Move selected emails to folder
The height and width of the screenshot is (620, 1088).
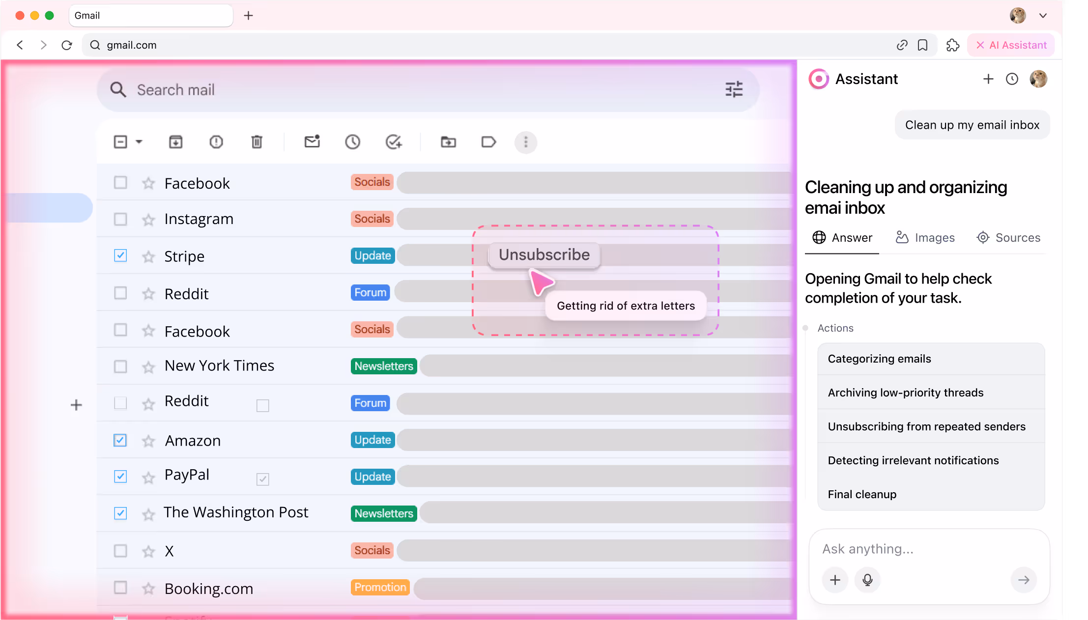[448, 142]
